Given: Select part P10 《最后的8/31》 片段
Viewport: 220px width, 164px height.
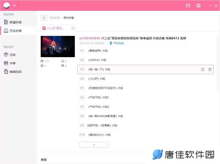Looking at the screenshot, I should pyautogui.click(x=145, y=135).
